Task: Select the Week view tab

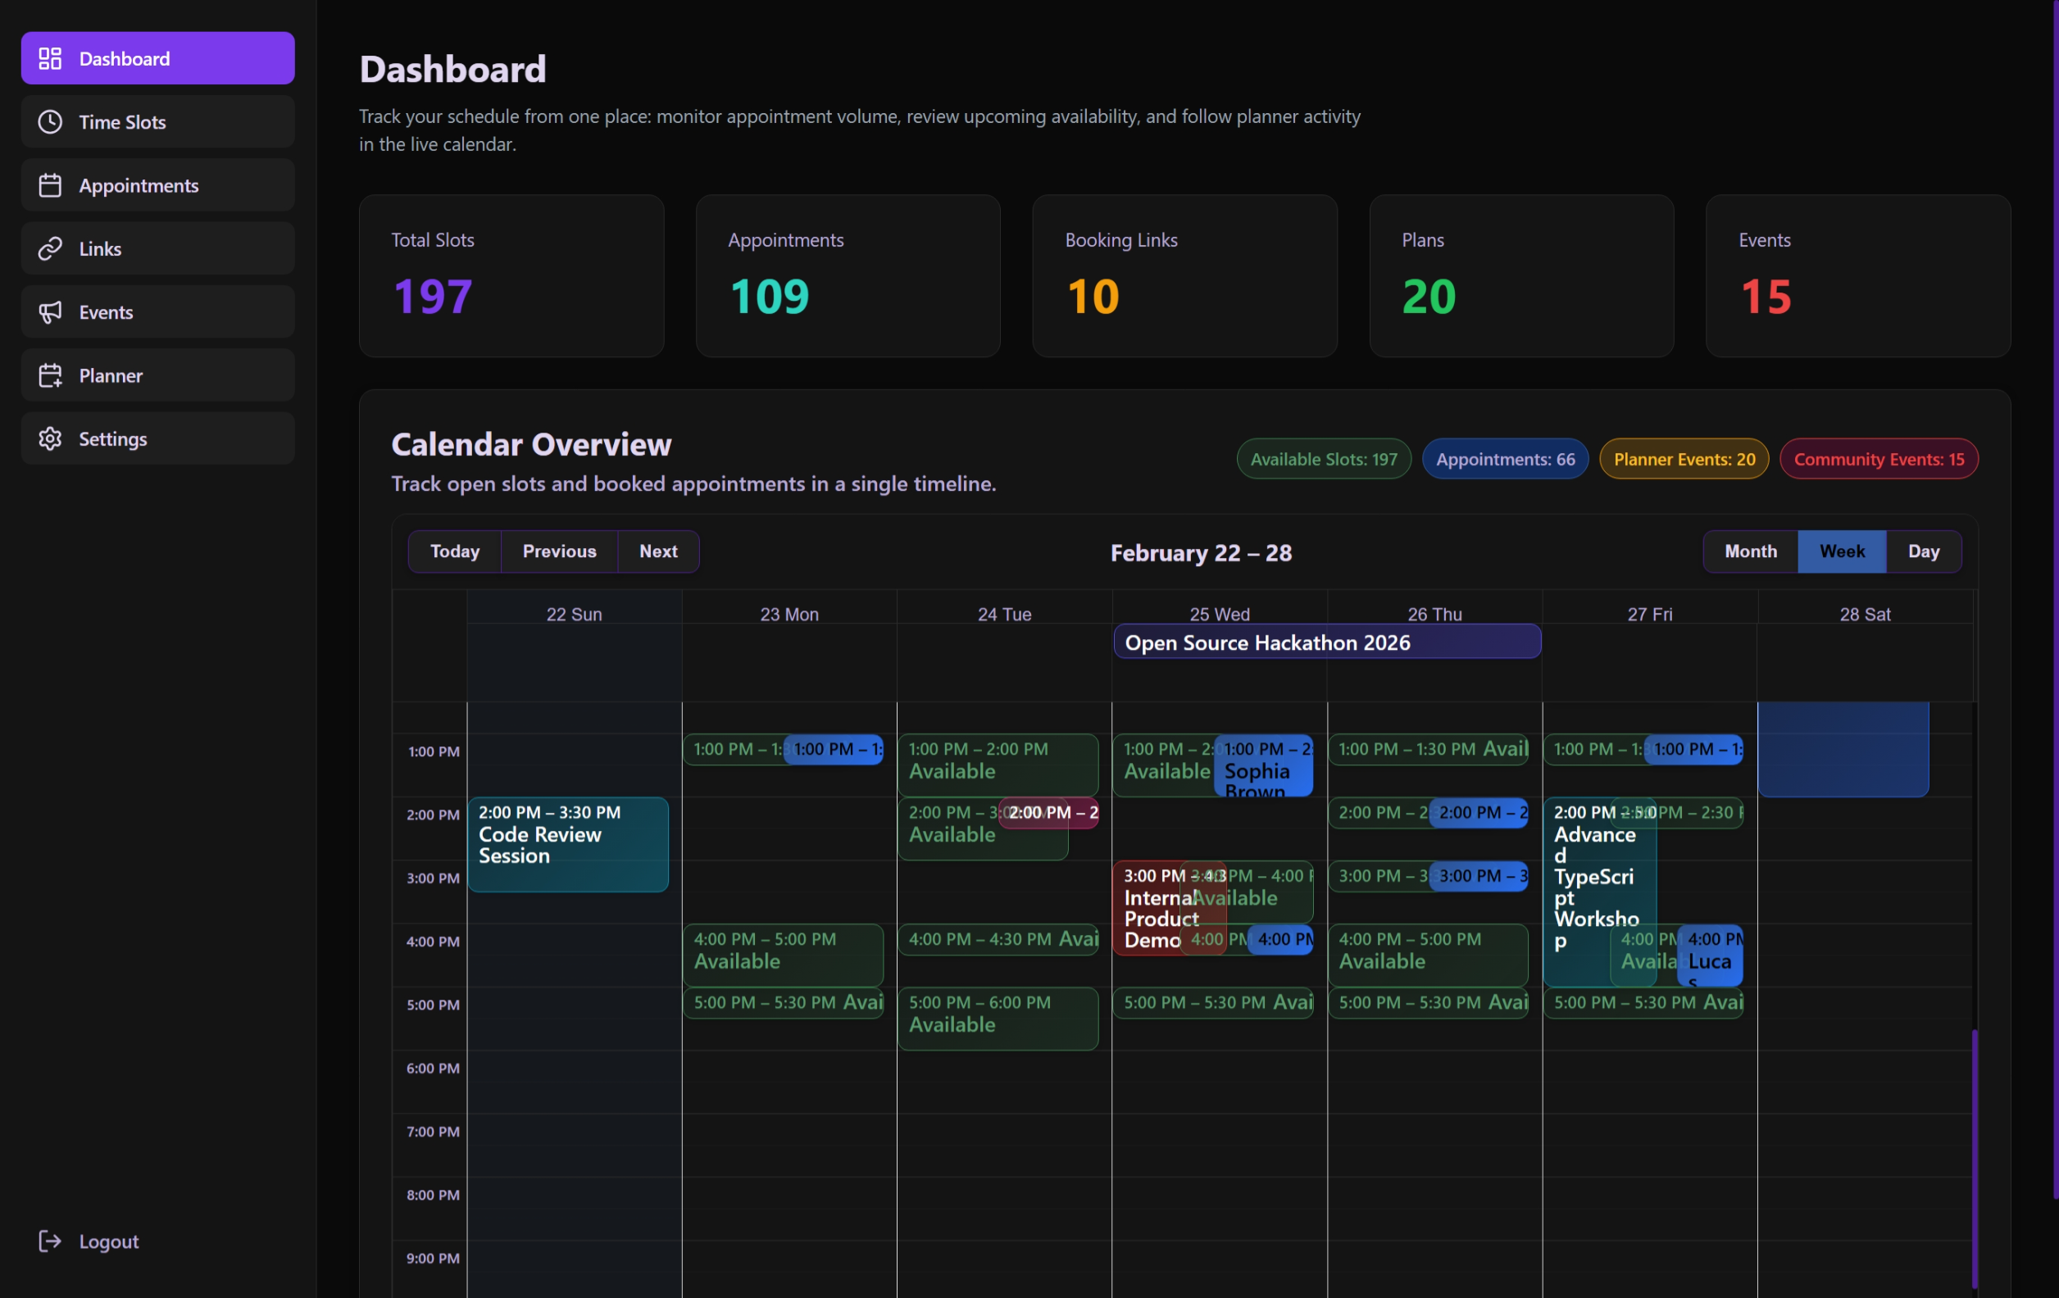Action: 1842,551
